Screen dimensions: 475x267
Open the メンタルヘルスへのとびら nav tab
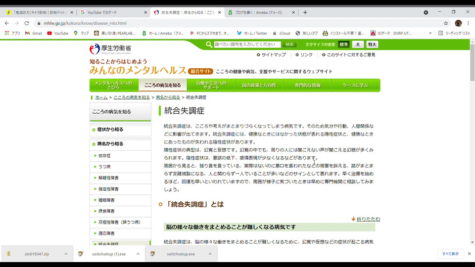click(x=114, y=86)
